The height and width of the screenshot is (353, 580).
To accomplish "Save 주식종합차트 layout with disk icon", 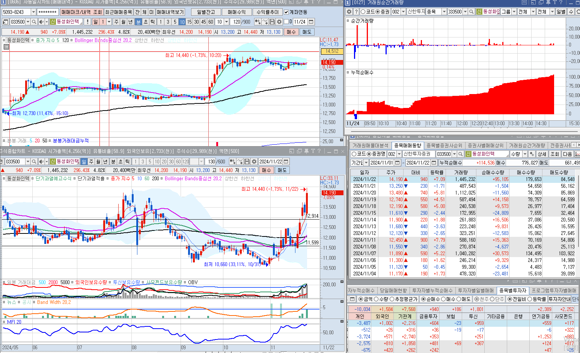I will click(247, 162).
